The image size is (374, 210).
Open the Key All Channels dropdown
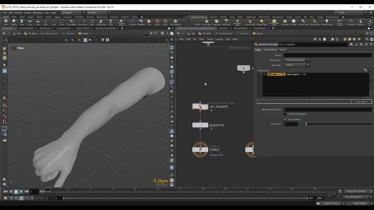[x=357, y=197]
